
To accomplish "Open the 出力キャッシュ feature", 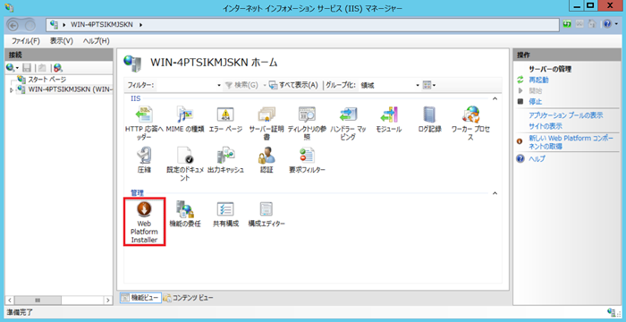I will click(x=225, y=160).
